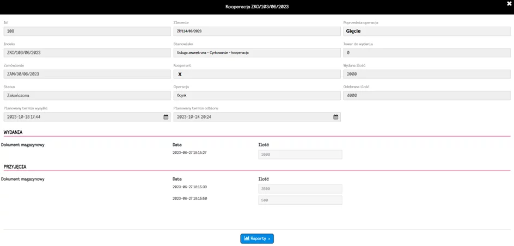Select the Towar do wydania field
The width and height of the screenshot is (514, 246).
click(427, 53)
